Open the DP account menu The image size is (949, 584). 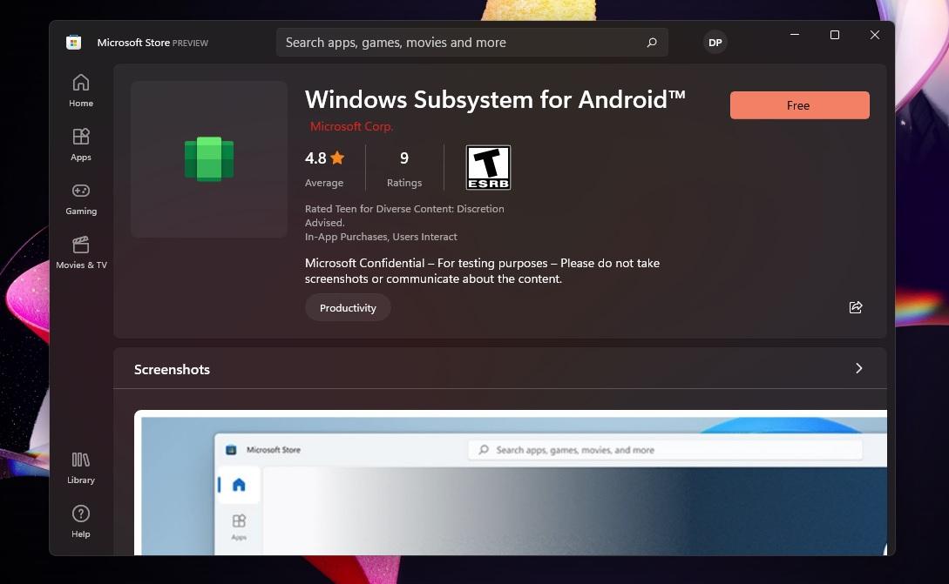click(x=715, y=42)
